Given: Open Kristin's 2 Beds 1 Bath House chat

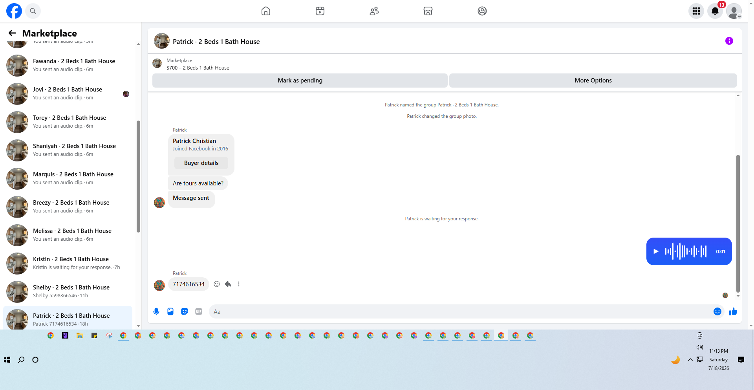Looking at the screenshot, I should point(68,263).
